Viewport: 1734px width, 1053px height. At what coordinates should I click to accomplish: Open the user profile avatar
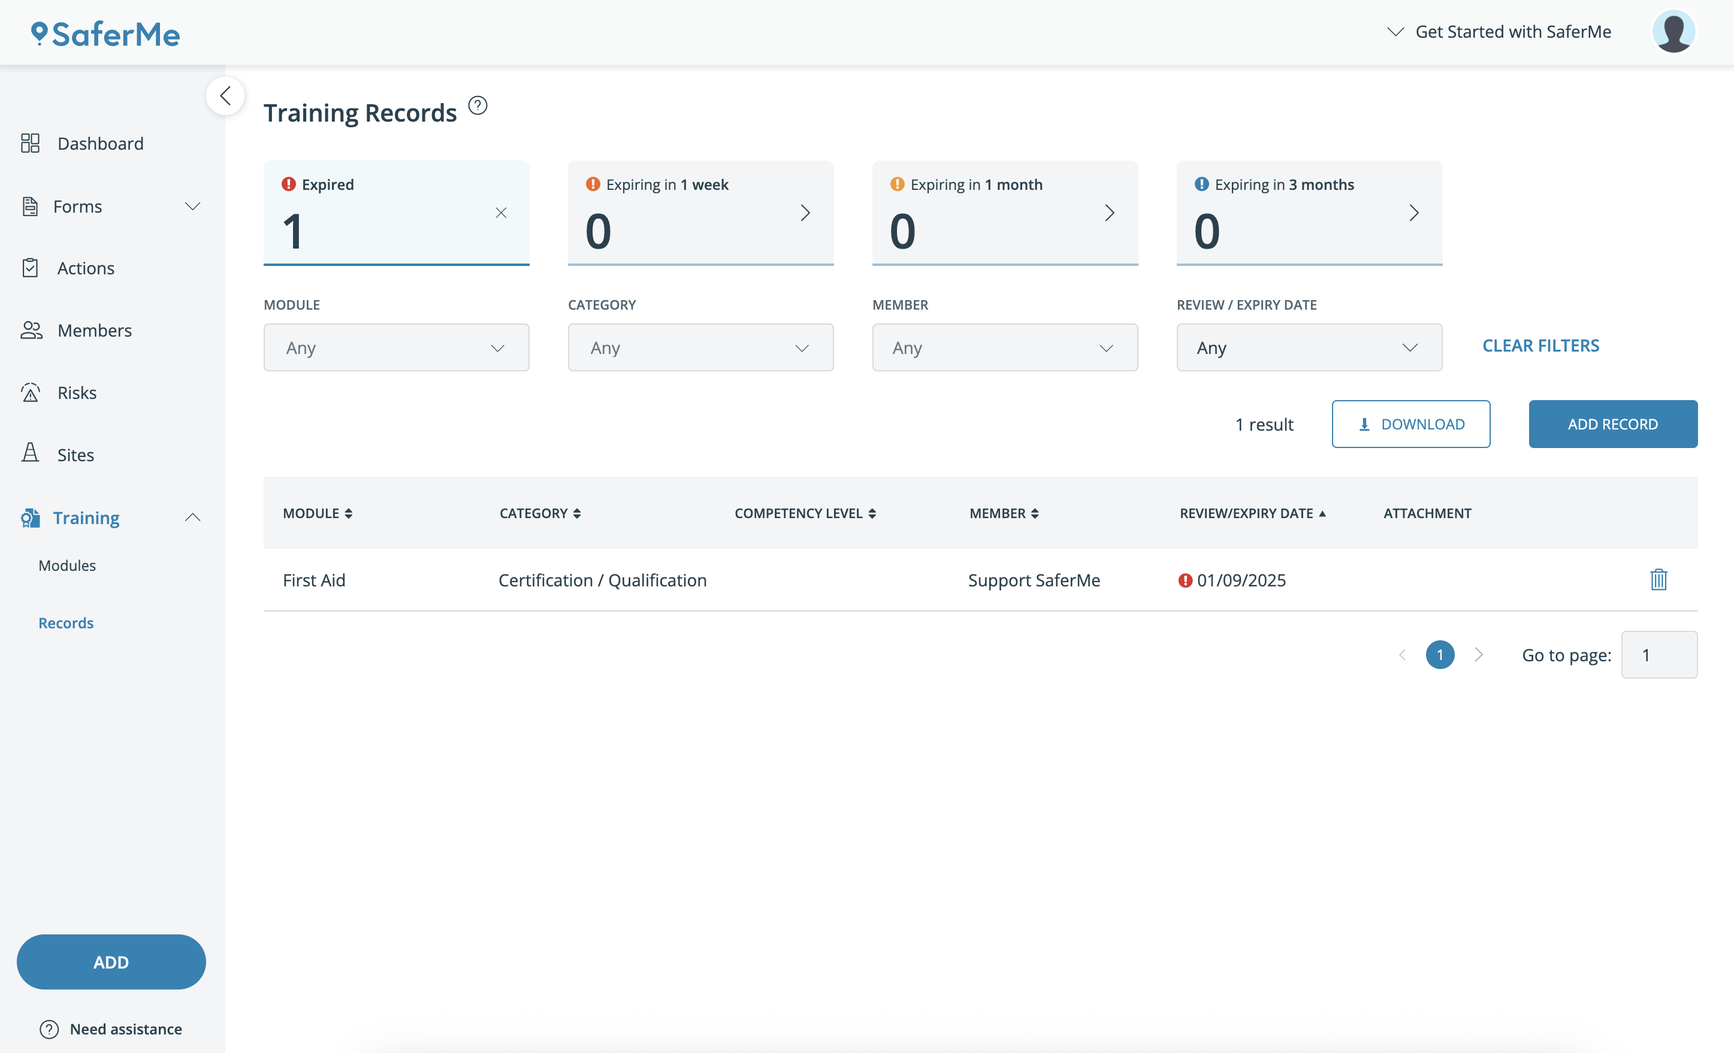pyautogui.click(x=1673, y=32)
